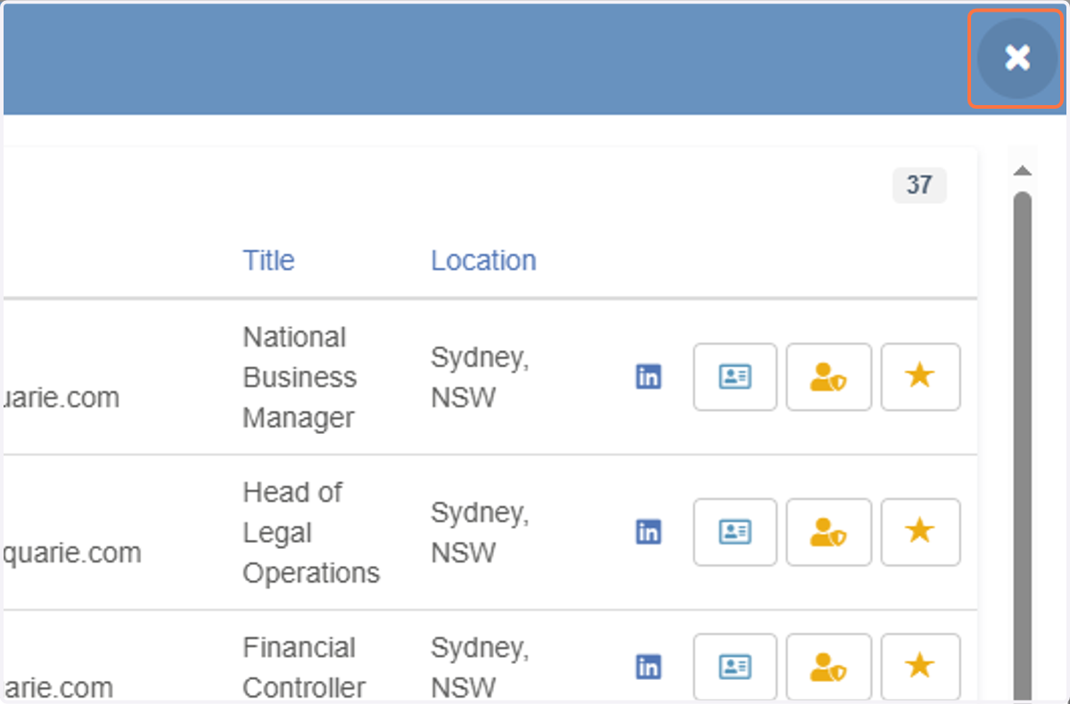Star the Financial Controller contact
The image size is (1070, 704).
coord(920,667)
